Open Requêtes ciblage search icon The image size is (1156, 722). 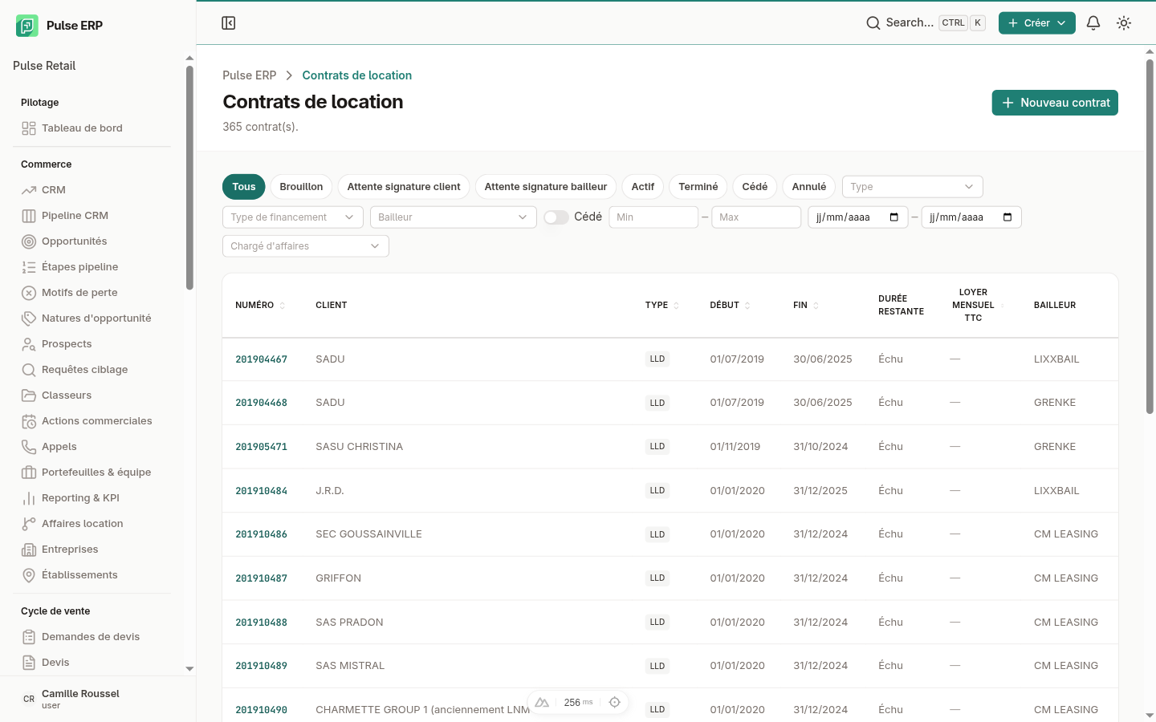pyautogui.click(x=29, y=370)
